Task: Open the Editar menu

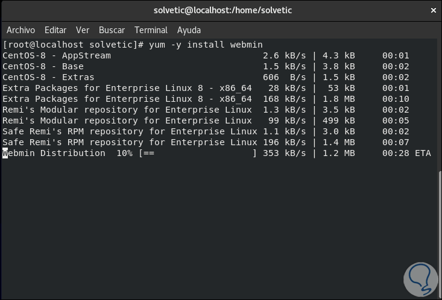Action: pos(55,30)
